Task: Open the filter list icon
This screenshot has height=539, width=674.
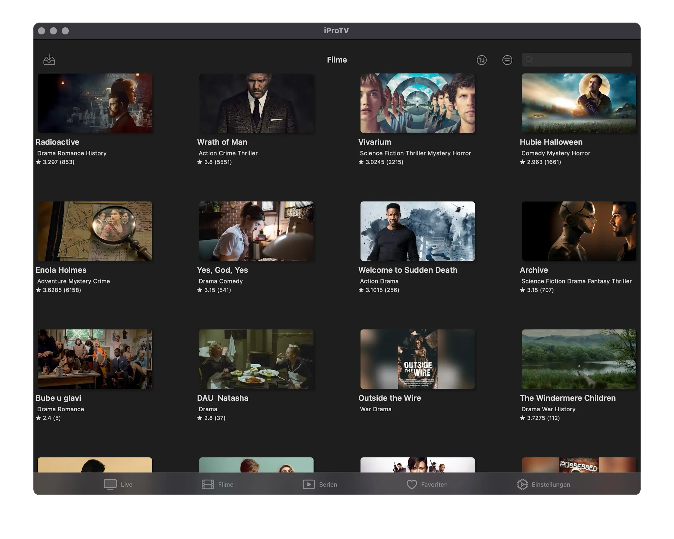Action: click(507, 60)
